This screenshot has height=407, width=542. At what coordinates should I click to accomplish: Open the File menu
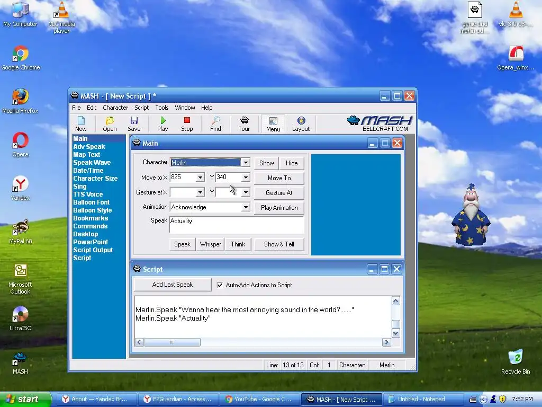pos(76,108)
